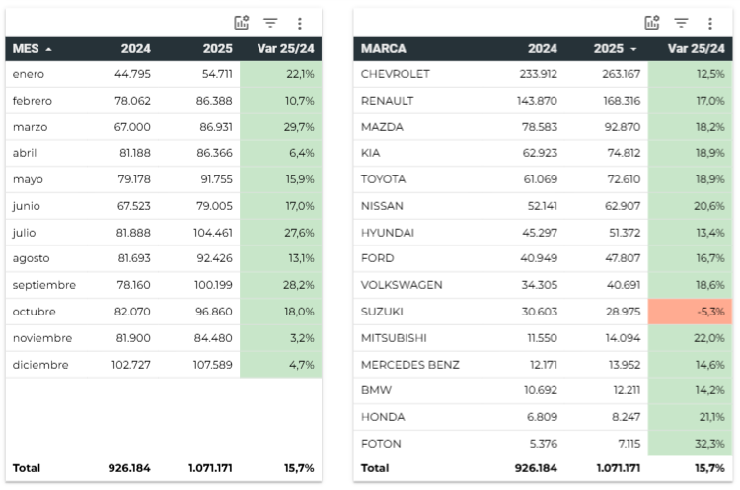The image size is (740, 490).
Task: Click red Suzuki -5,3% variation cell
Action: (x=690, y=311)
